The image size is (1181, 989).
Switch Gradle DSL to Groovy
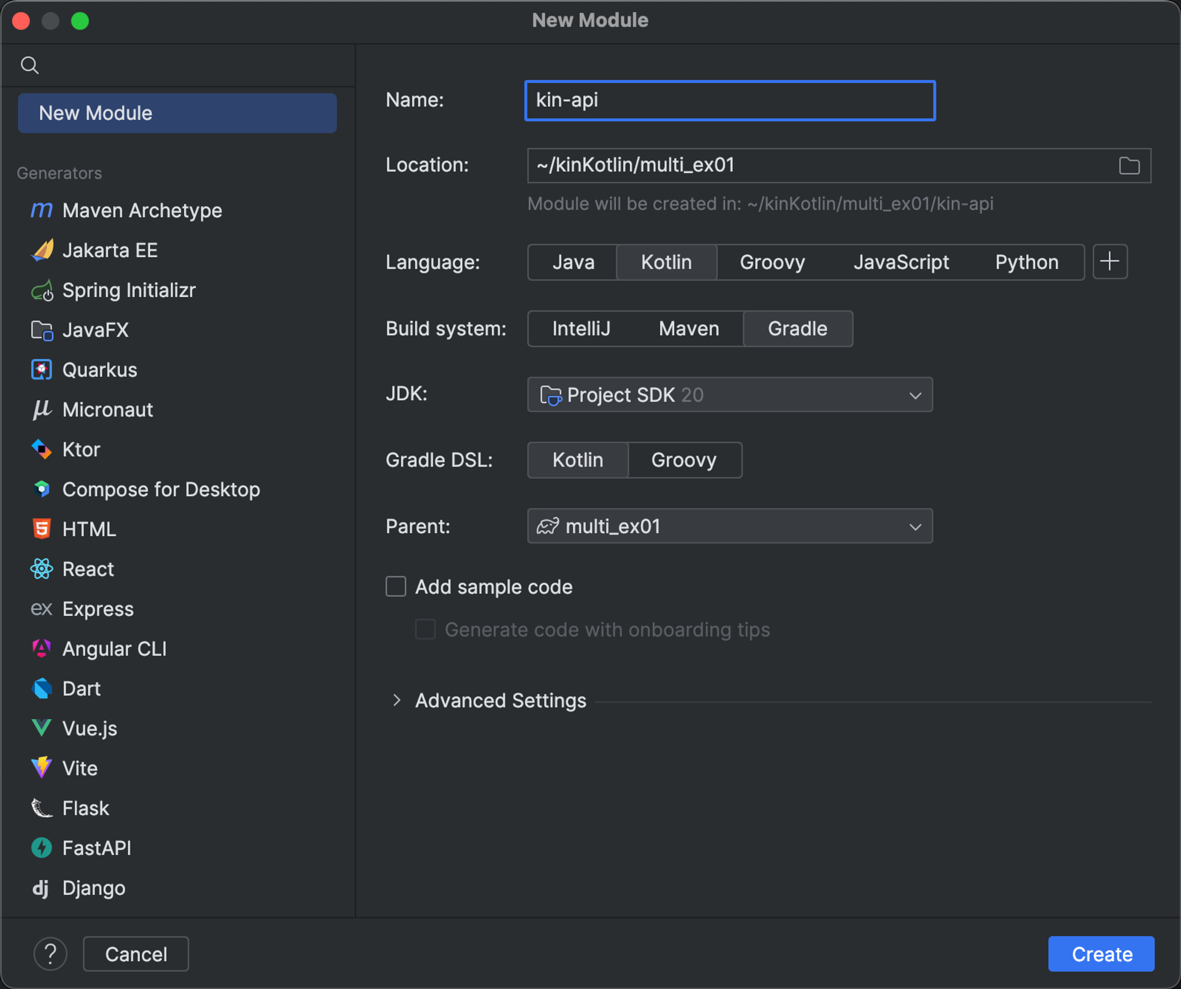point(683,460)
